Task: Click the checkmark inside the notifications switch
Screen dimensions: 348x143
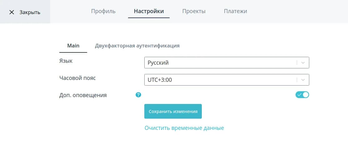Action: (x=299, y=95)
